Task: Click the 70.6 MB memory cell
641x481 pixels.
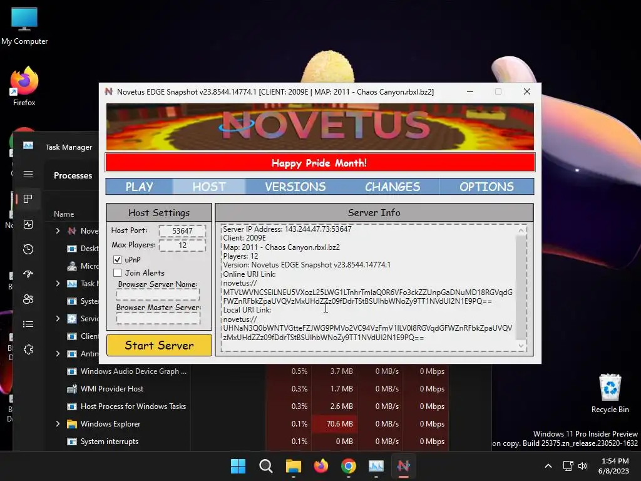Action: 334,424
